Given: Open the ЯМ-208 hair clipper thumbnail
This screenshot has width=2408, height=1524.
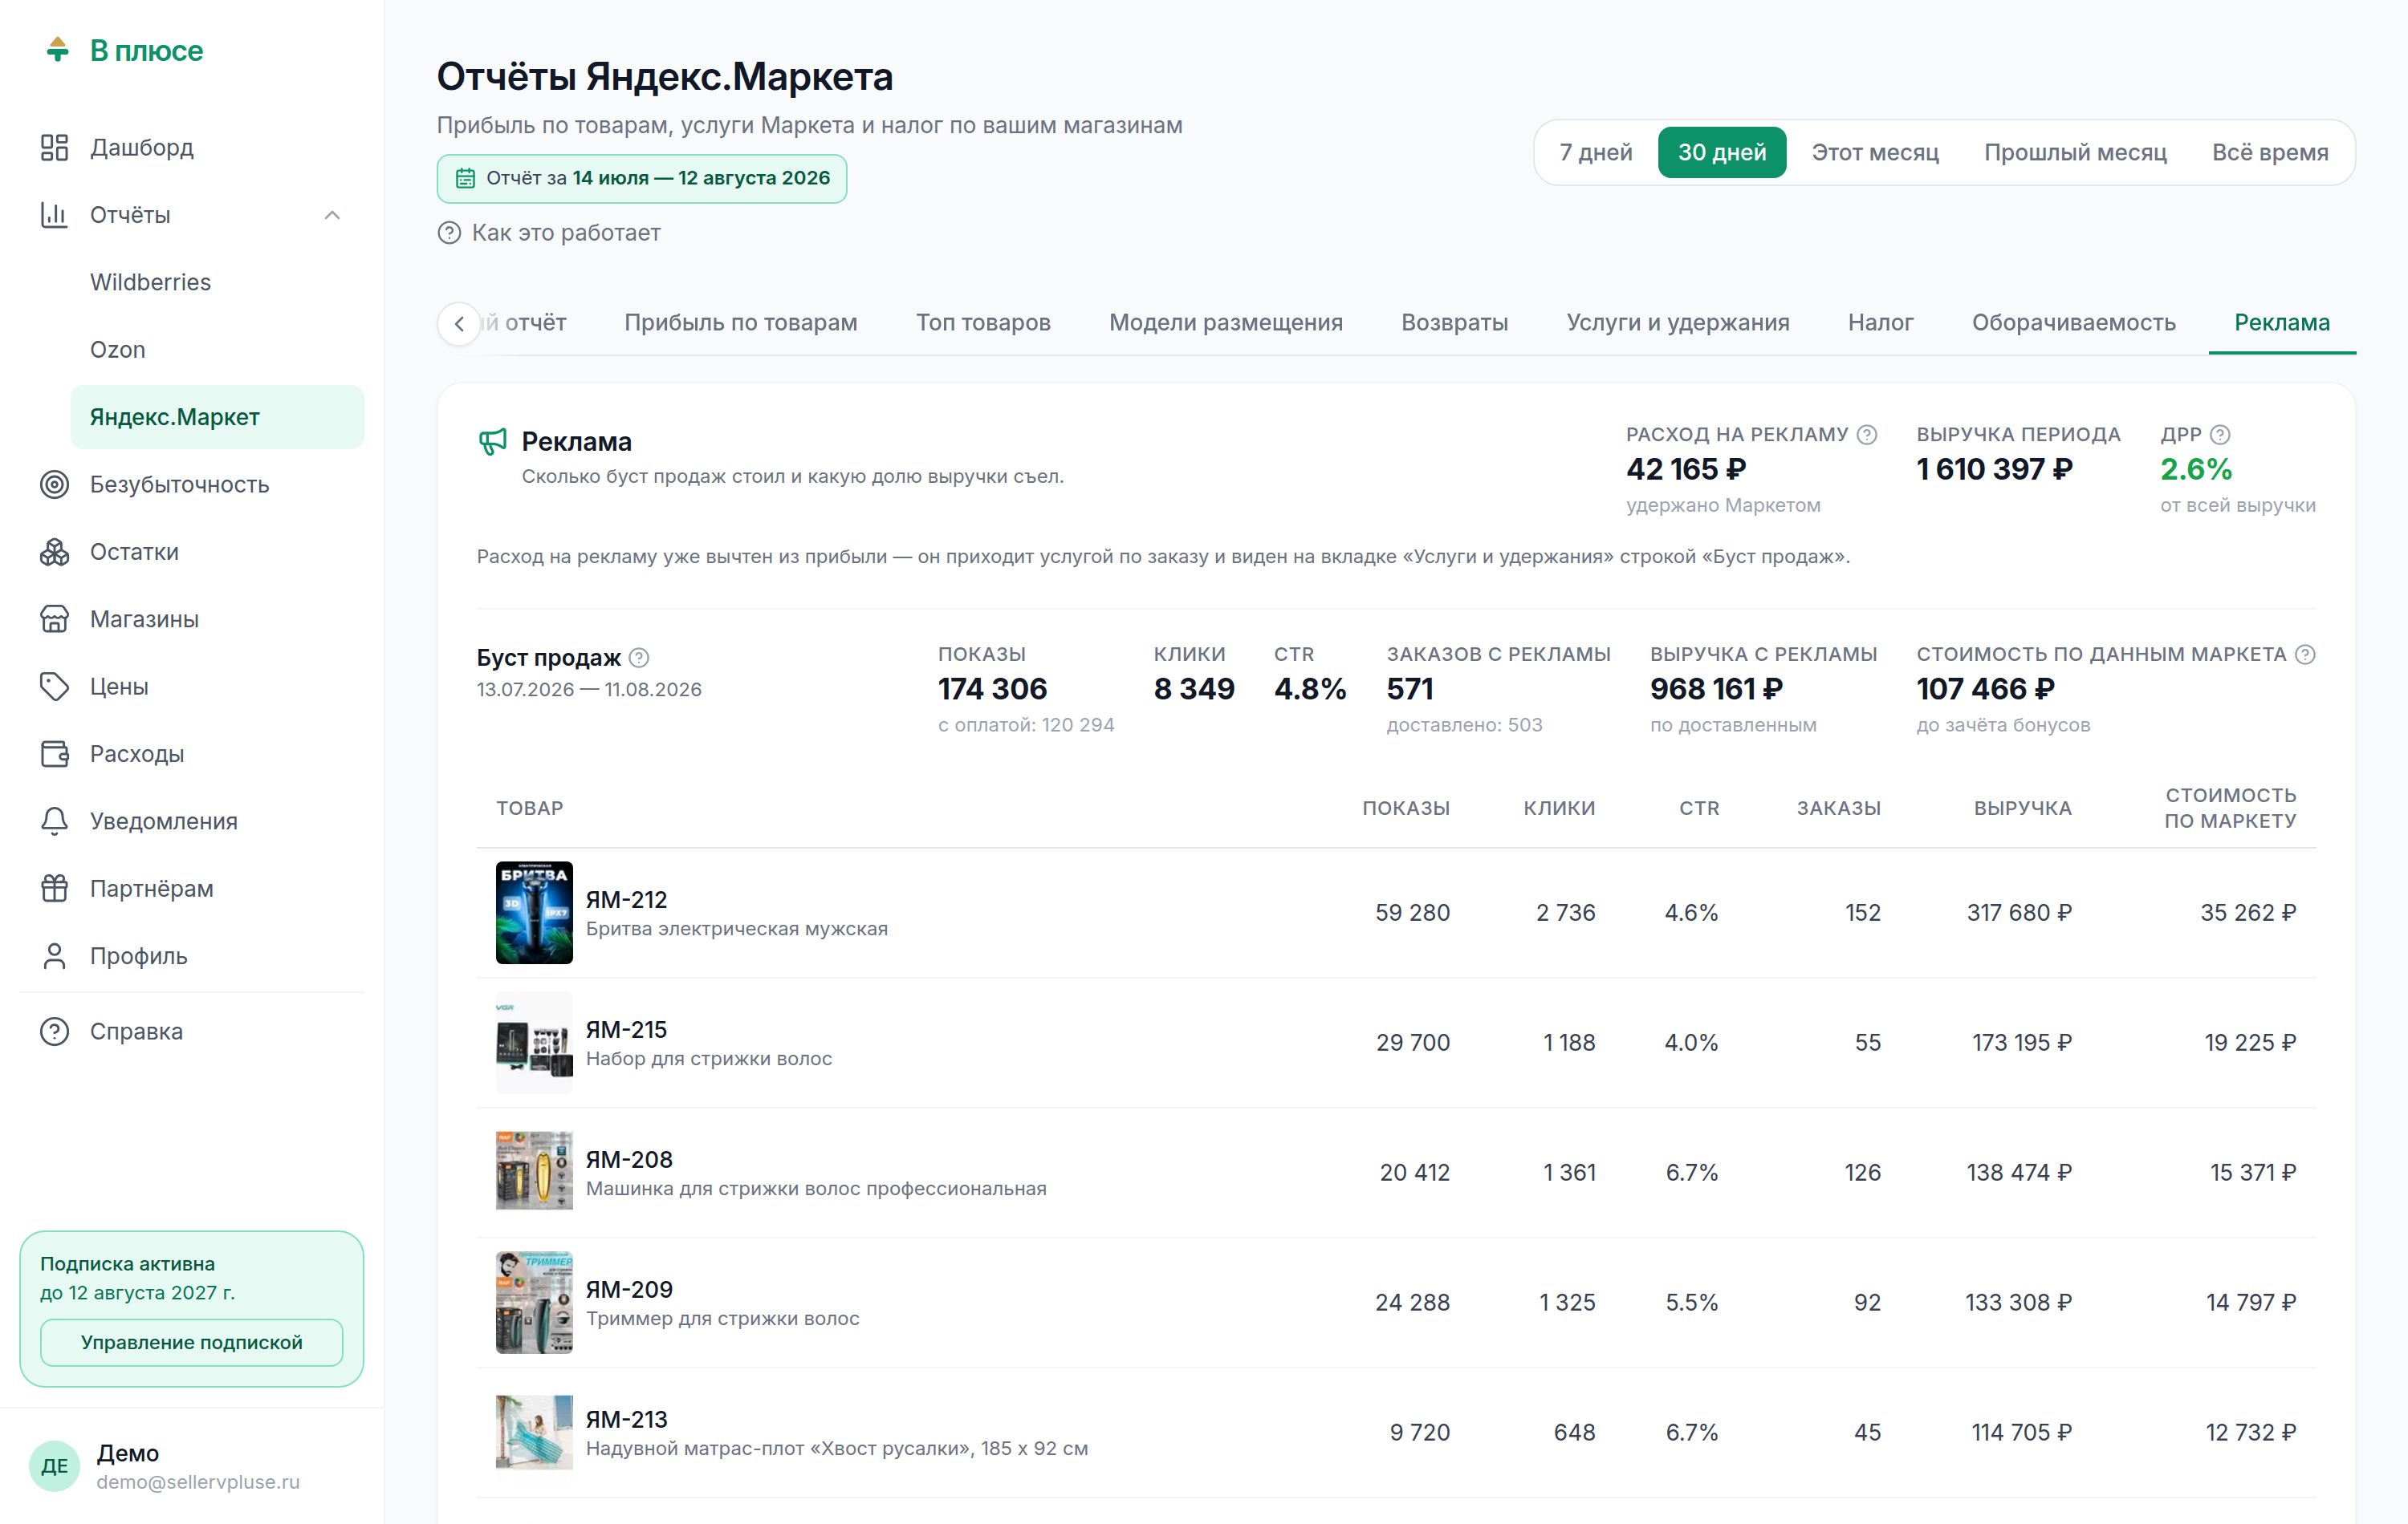Looking at the screenshot, I should pyautogui.click(x=535, y=1171).
